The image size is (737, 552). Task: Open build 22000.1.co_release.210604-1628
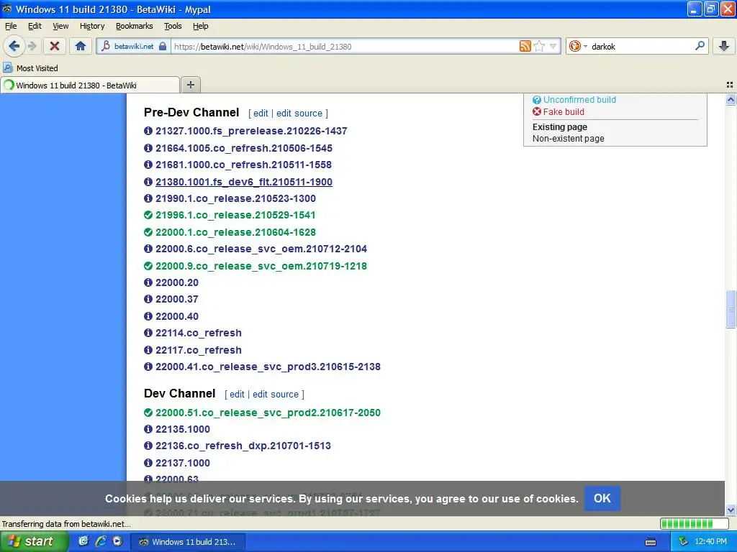pyautogui.click(x=235, y=232)
